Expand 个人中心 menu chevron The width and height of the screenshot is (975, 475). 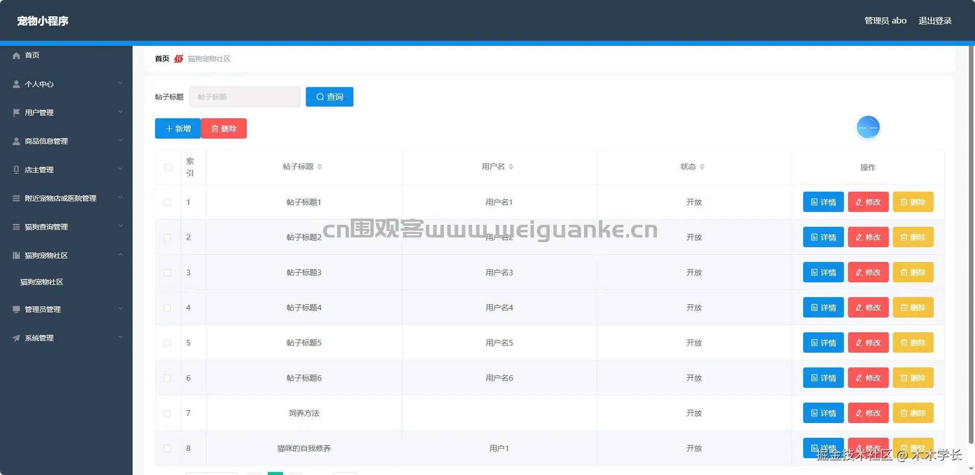(120, 83)
